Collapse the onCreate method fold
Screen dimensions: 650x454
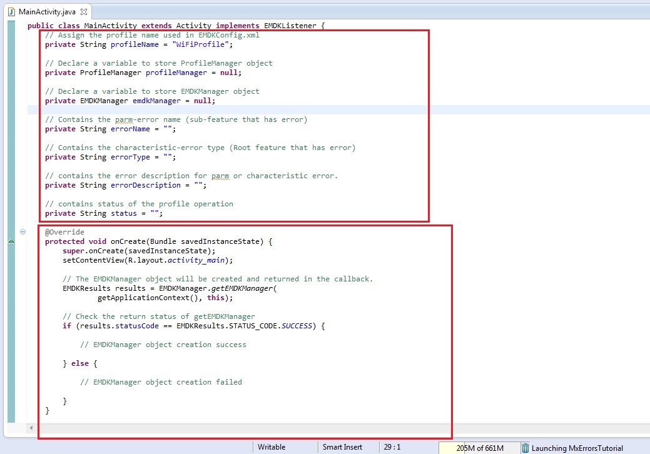pyautogui.click(x=23, y=232)
